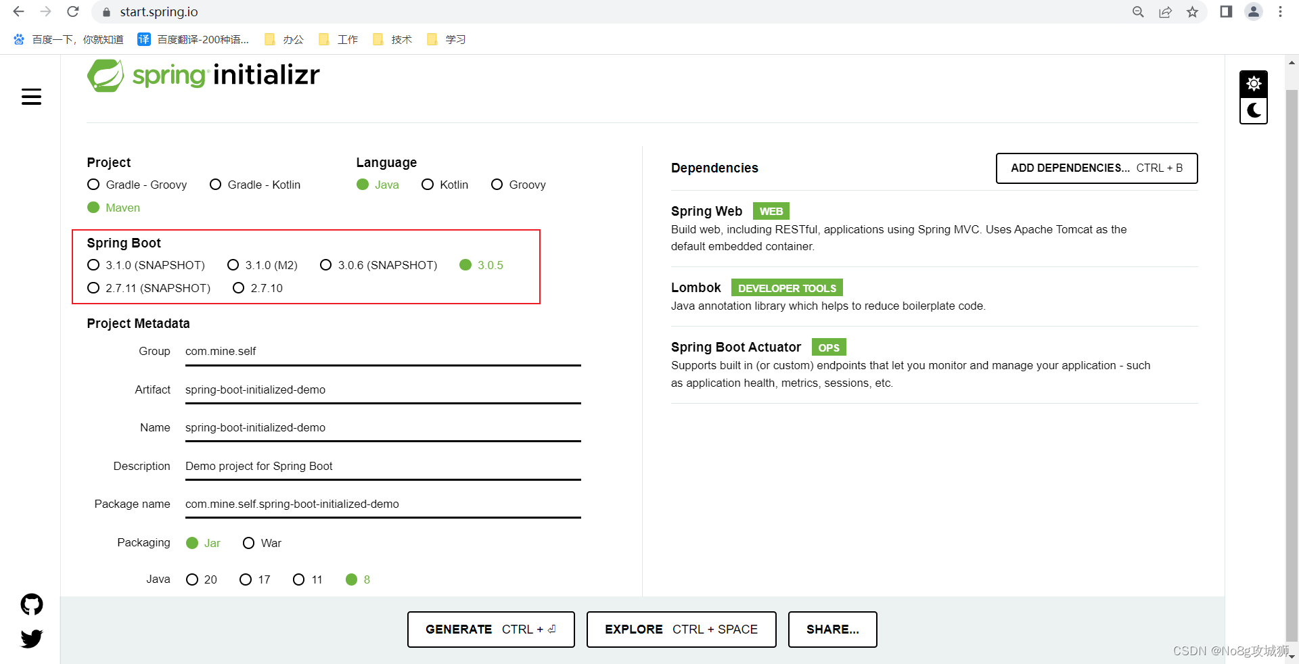
Task: Open the hamburger side menu
Action: click(x=31, y=97)
